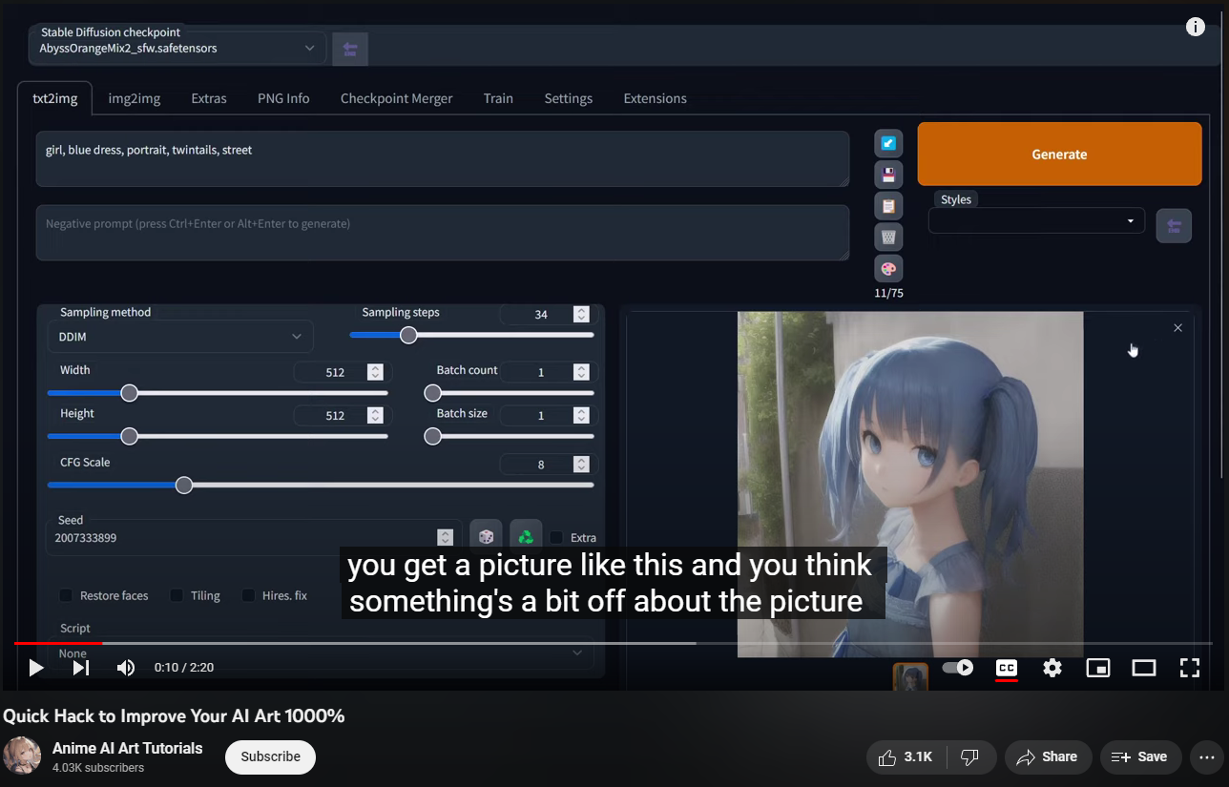Enter fullscreen video mode
Viewport: 1229px width, 787px height.
1189,668
